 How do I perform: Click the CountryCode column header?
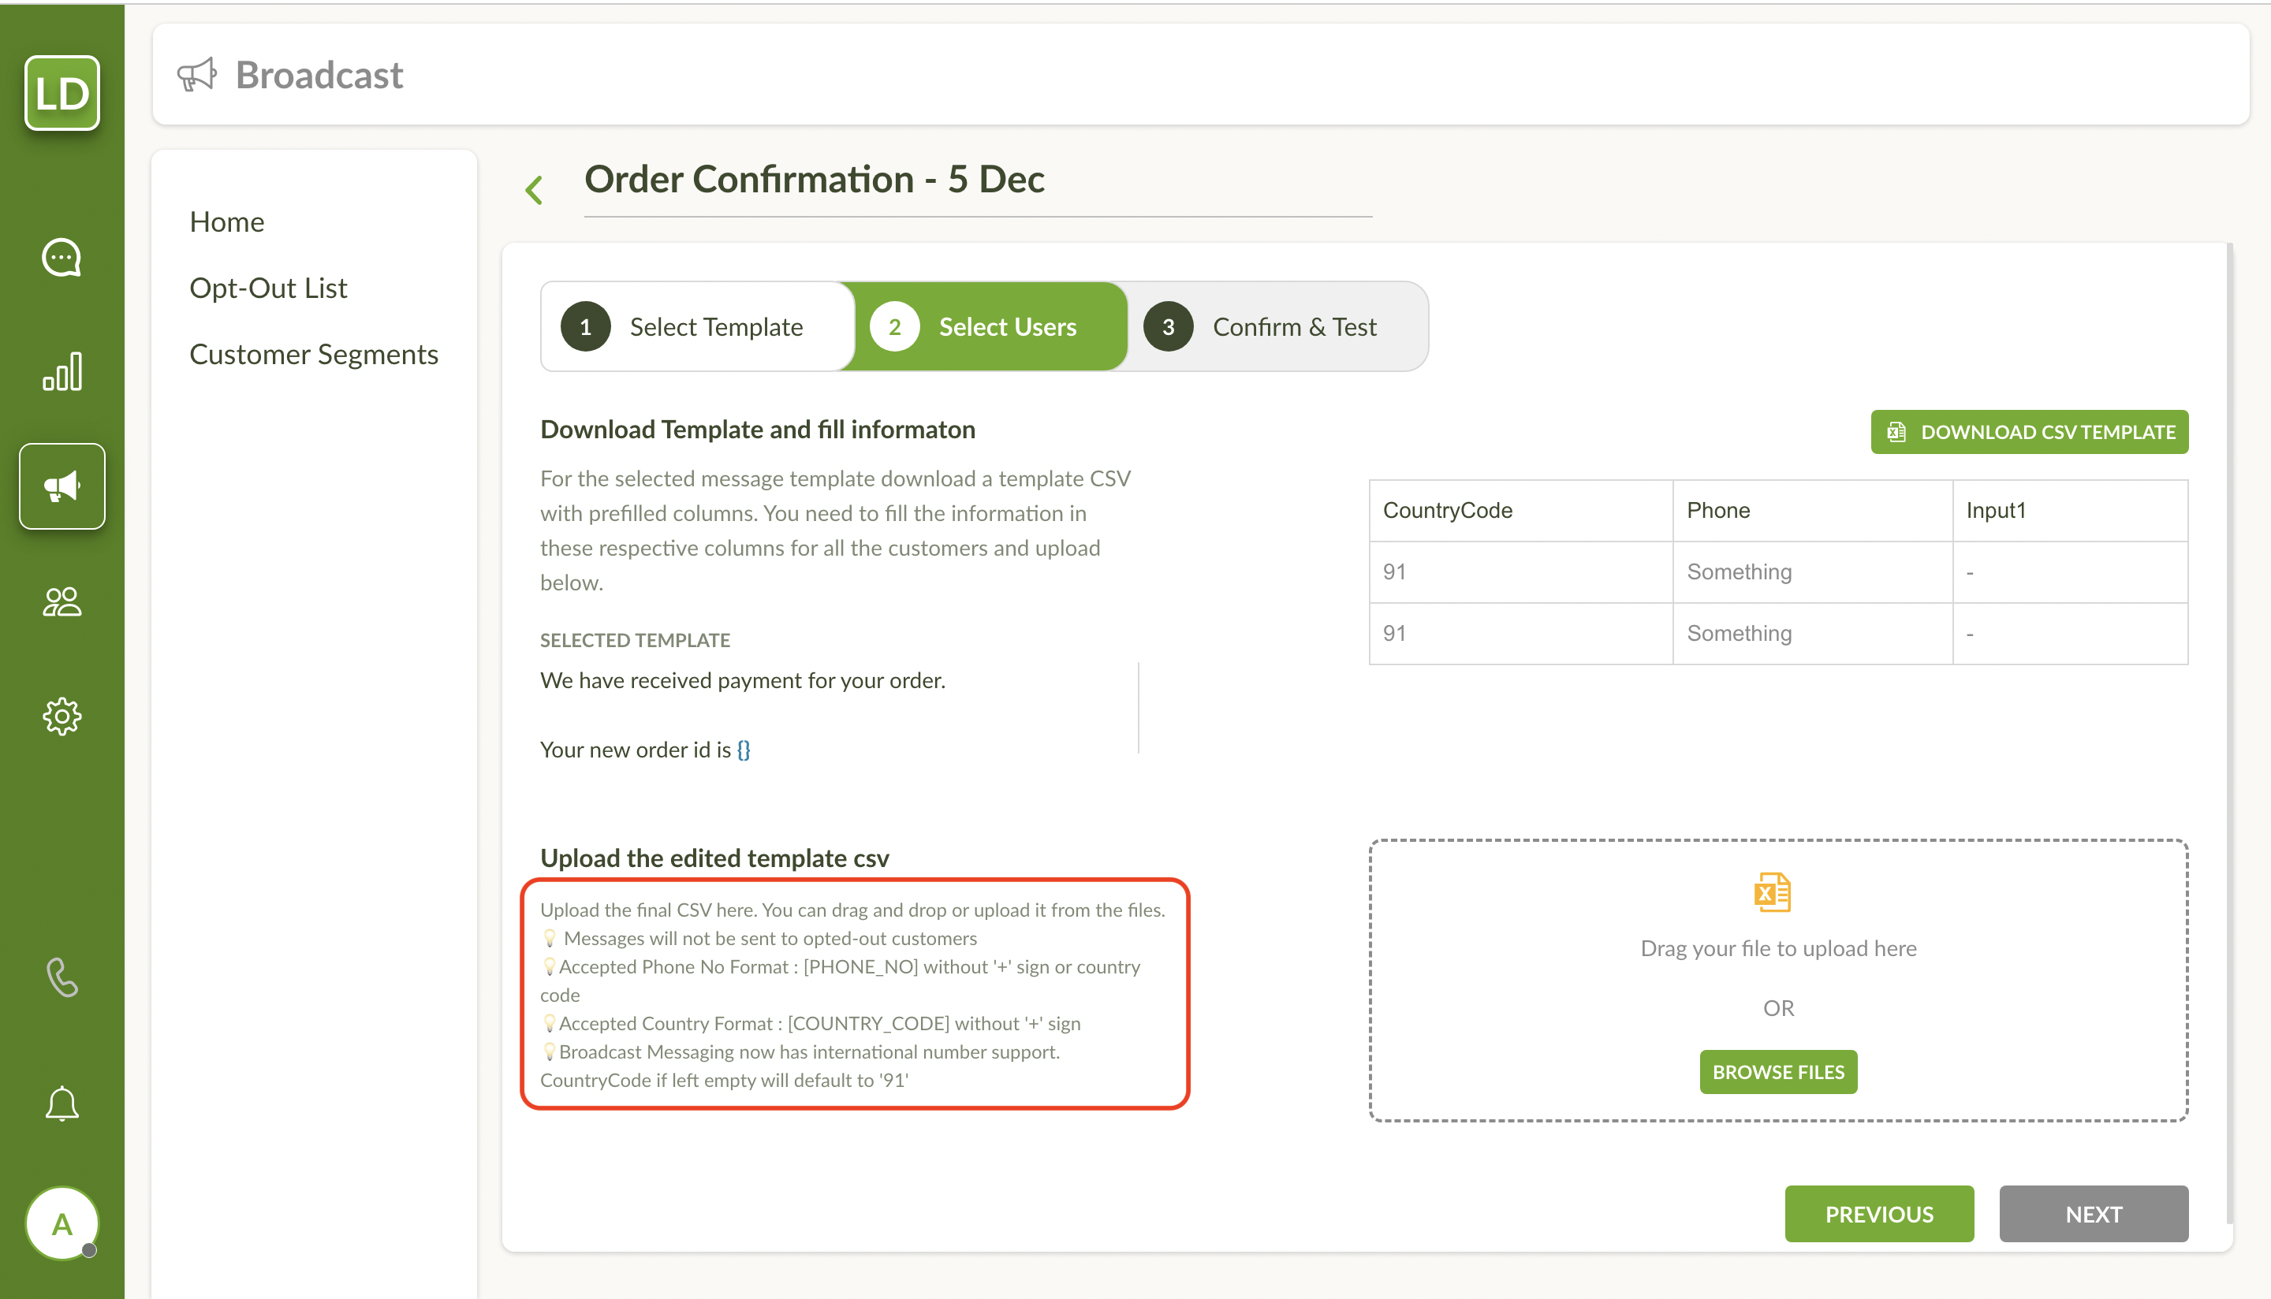coord(1520,510)
